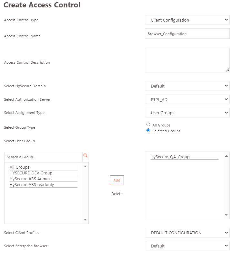
Task: Open the Assignment Type User Groups dropdown
Action: coord(187,113)
